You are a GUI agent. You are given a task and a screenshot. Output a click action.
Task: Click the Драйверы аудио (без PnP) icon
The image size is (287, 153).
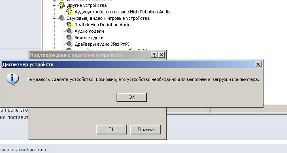[70, 44]
